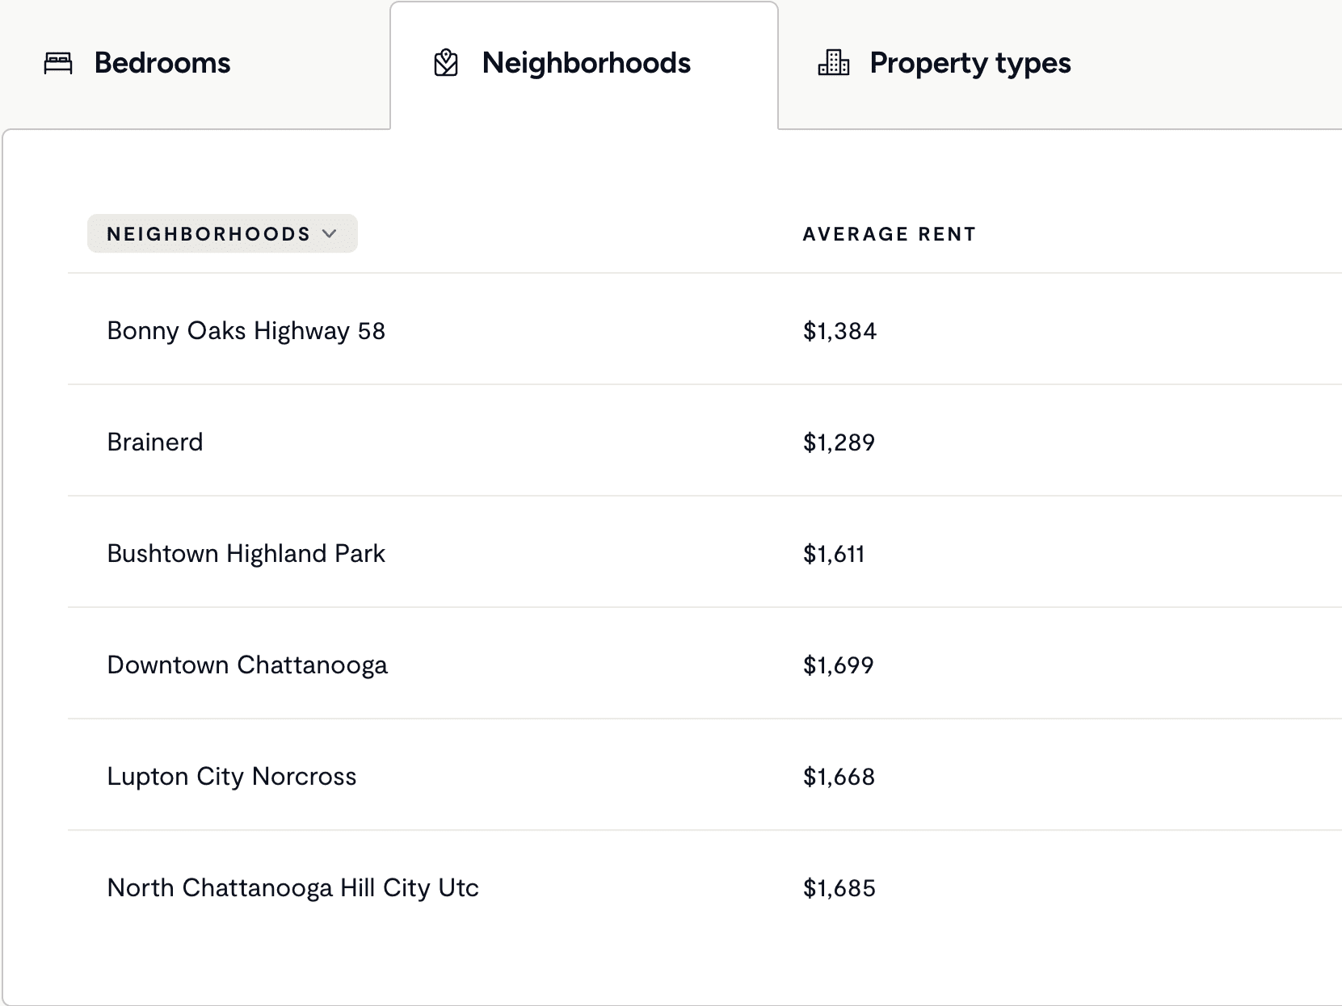The width and height of the screenshot is (1342, 1006).
Task: Click the building icon for Property types
Action: (834, 62)
